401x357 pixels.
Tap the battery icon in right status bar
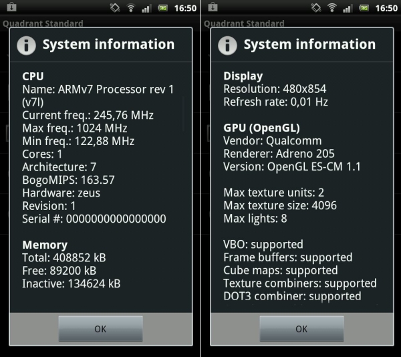(363, 8)
